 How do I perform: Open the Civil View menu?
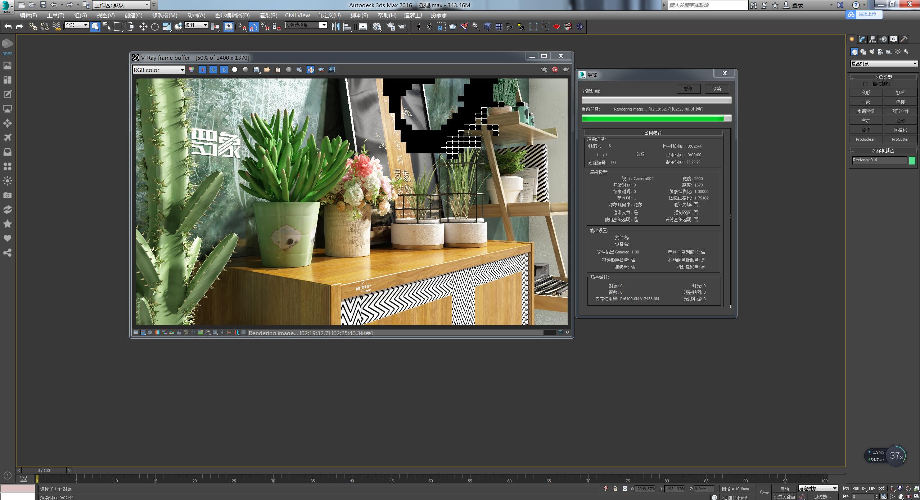(x=297, y=15)
